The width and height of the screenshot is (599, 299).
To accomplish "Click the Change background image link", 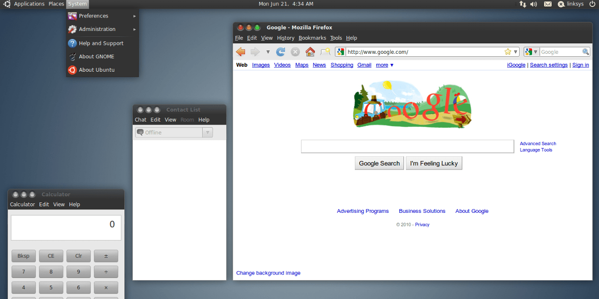I will coord(269,273).
